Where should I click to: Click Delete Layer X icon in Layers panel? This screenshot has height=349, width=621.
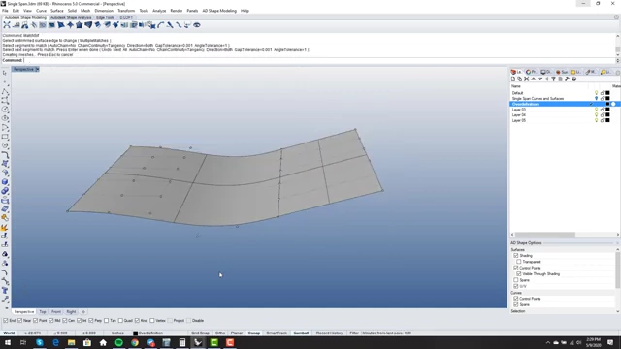(x=526, y=79)
